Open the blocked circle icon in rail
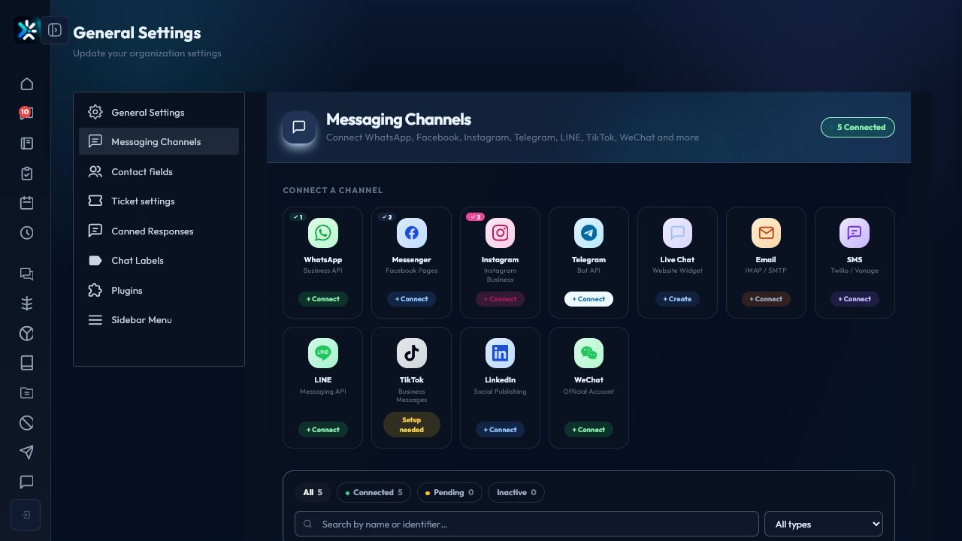The height and width of the screenshot is (541, 962). (27, 423)
